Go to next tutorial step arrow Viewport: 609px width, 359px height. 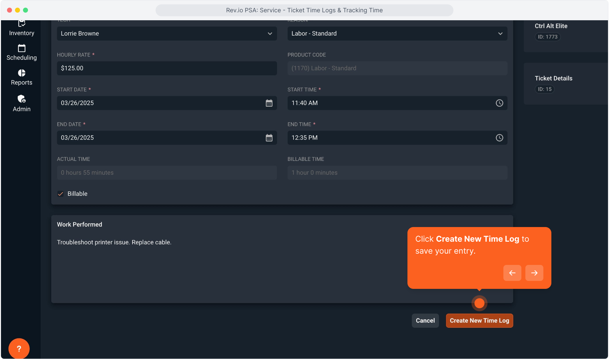point(534,273)
